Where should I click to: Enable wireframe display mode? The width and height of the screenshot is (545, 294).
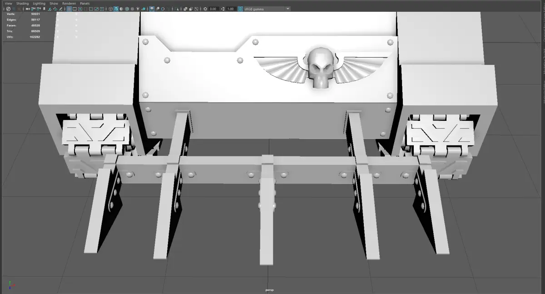tap(110, 9)
